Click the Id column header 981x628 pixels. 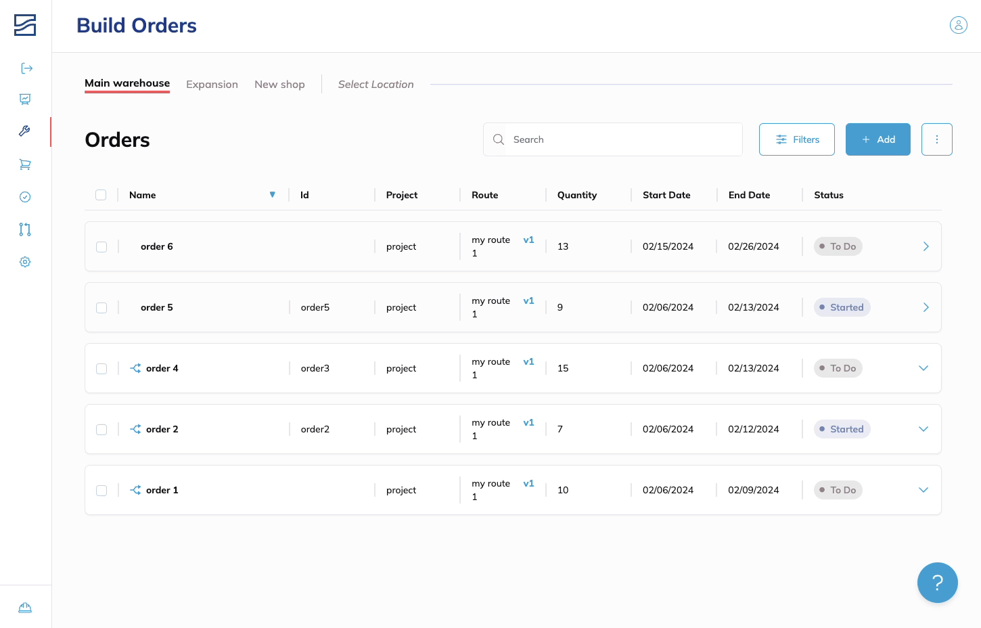click(x=304, y=195)
